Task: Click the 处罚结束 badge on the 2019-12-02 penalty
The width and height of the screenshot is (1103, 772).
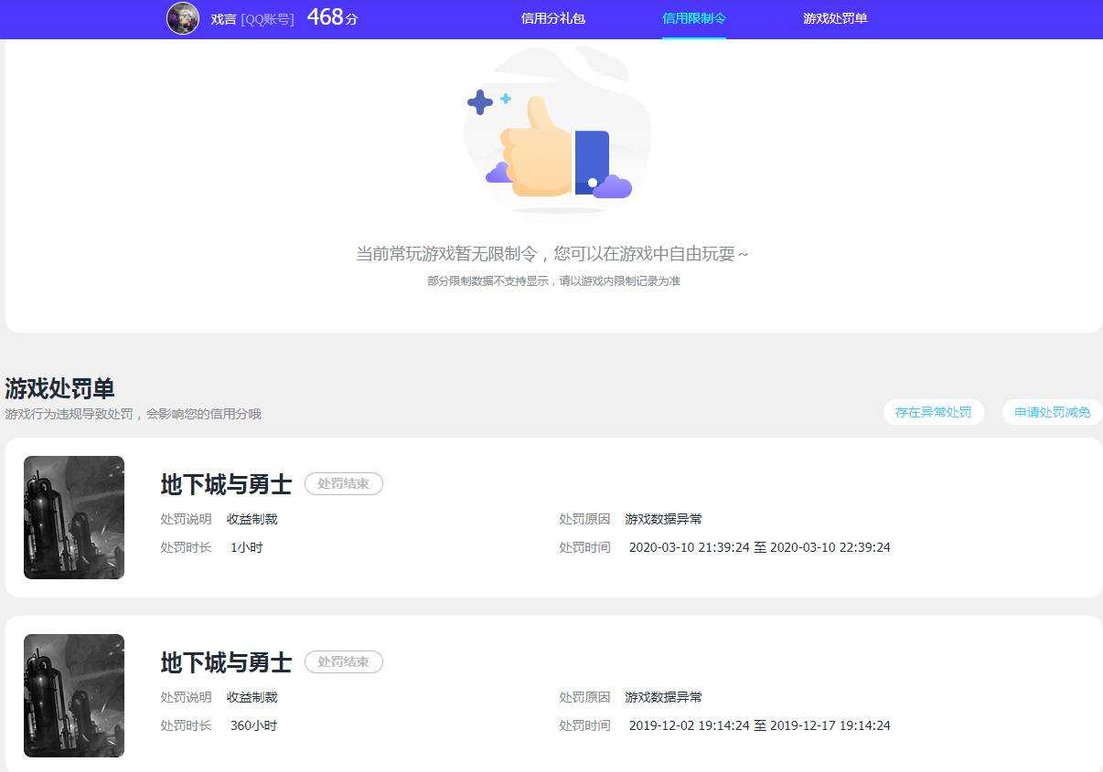Action: click(x=344, y=661)
